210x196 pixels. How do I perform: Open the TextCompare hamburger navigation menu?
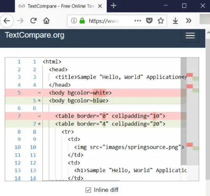pos(190,36)
